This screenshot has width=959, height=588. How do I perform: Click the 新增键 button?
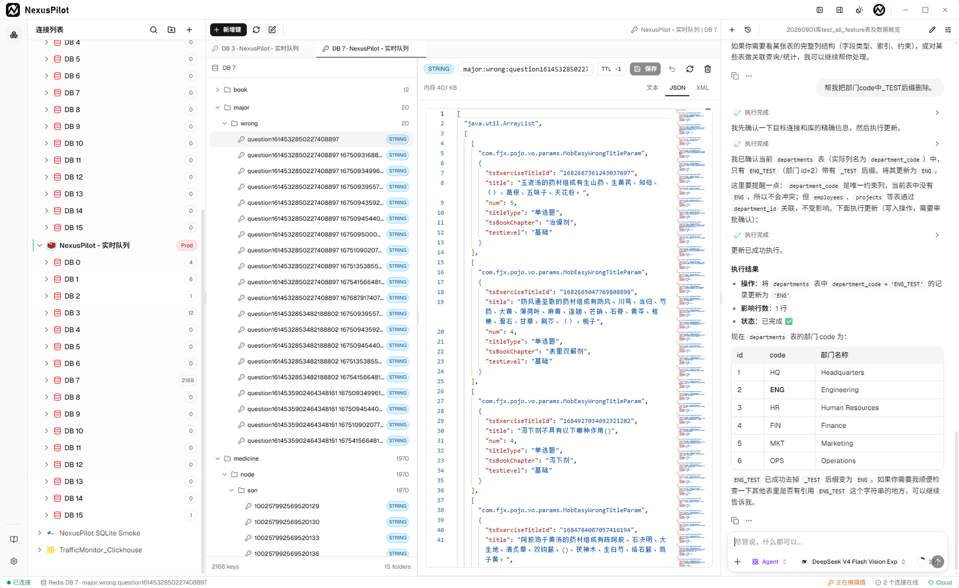point(228,30)
